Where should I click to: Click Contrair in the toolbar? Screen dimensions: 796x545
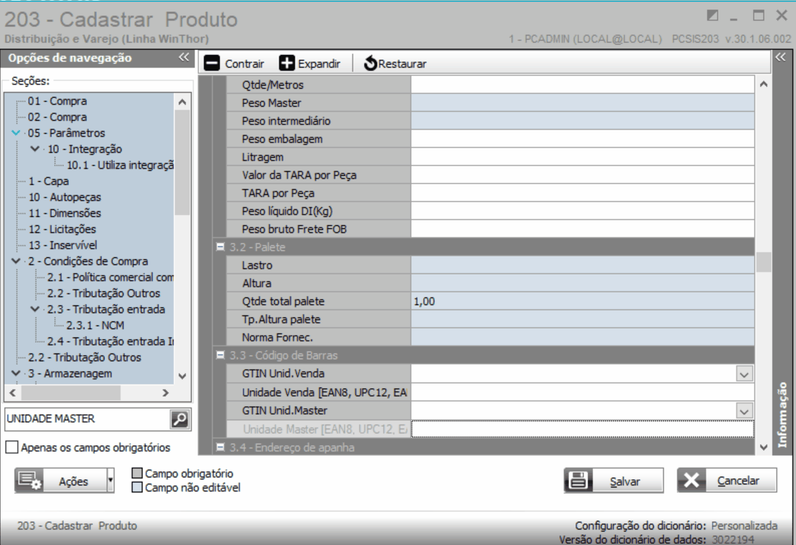click(234, 63)
